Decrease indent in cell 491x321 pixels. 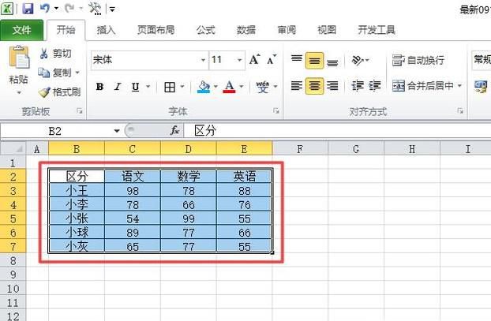click(x=357, y=85)
